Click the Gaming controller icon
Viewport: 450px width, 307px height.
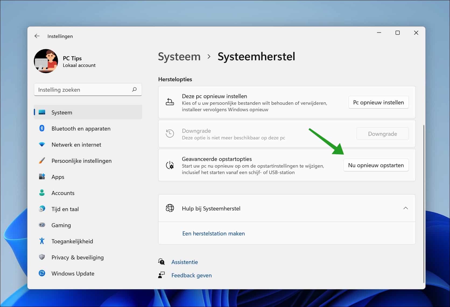pyautogui.click(x=42, y=225)
